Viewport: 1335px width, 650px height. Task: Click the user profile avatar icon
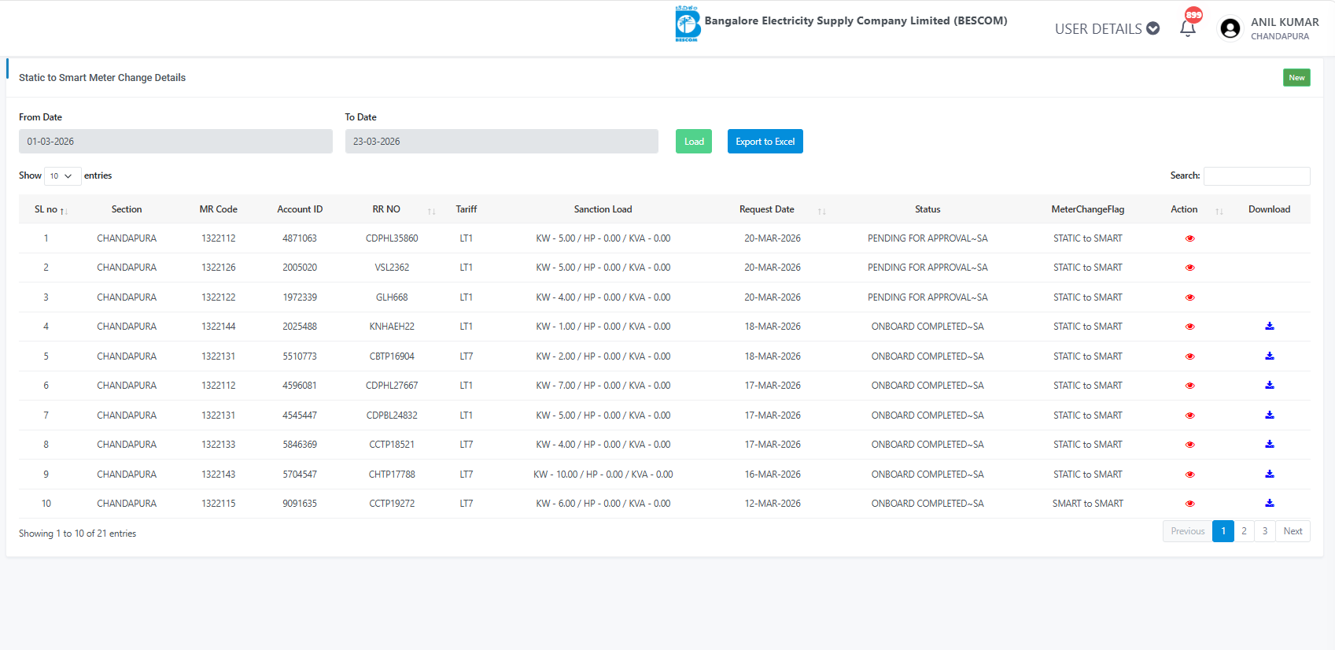(x=1230, y=28)
